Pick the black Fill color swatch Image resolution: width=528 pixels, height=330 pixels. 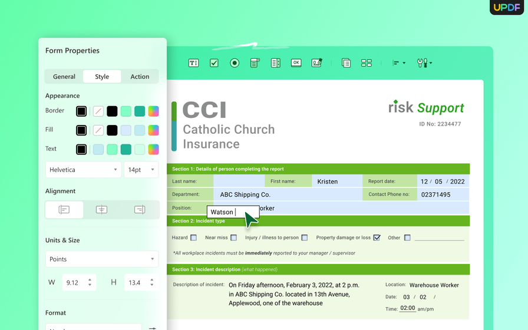coord(112,130)
